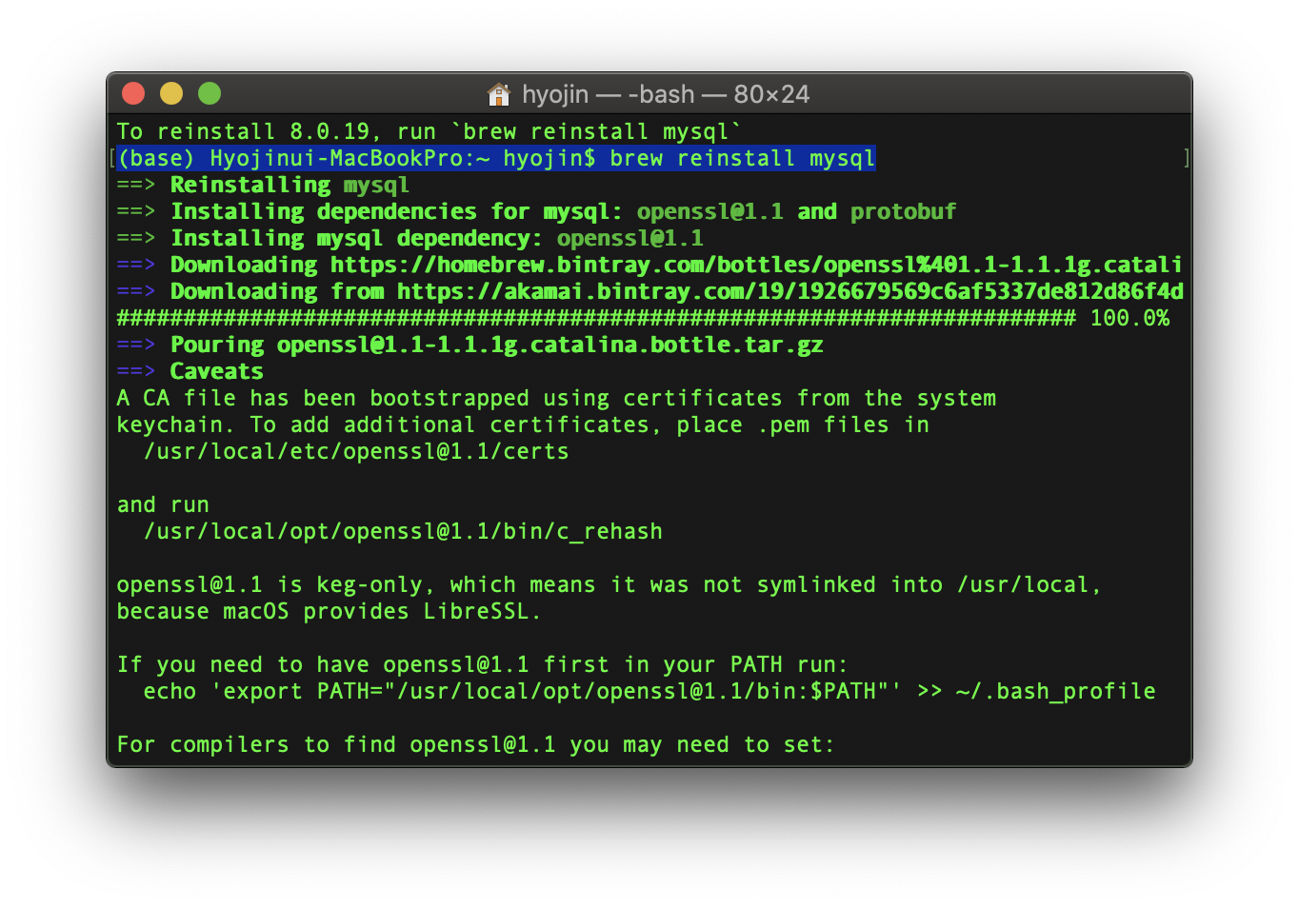This screenshot has width=1299, height=908.
Task: Click the protobuf dependency name
Action: click(x=903, y=211)
